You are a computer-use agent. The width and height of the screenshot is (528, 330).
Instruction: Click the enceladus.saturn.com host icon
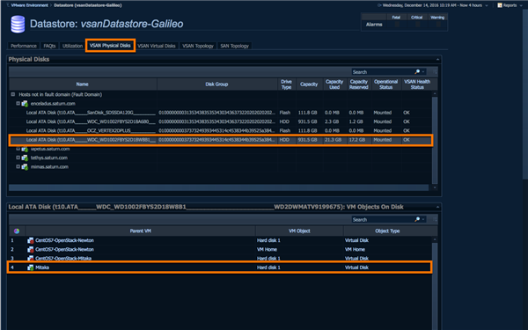point(25,104)
